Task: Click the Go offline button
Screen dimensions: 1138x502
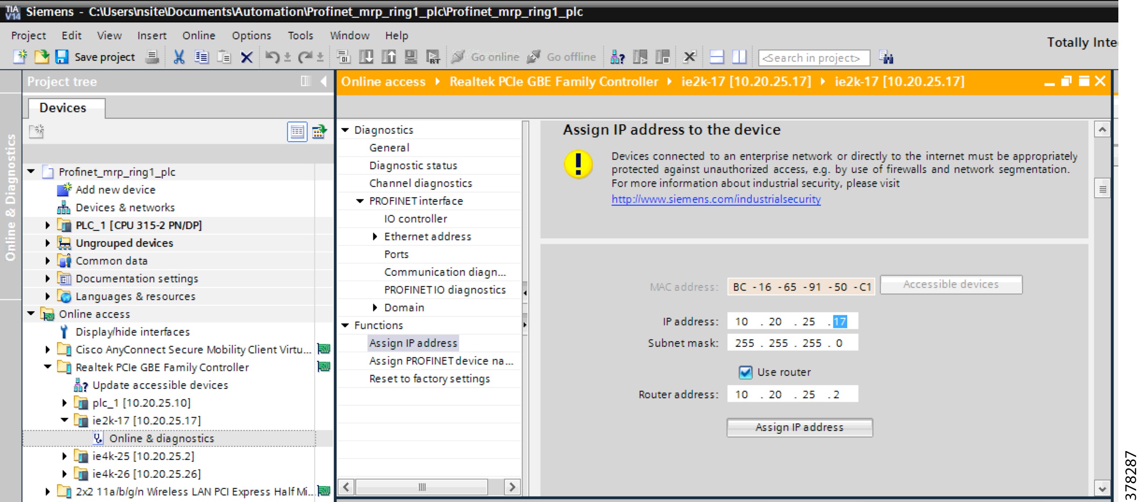Action: click(562, 57)
